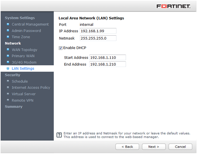This screenshot has width=198, height=156.
Task: Open Central Management wizard step
Action: [x=30, y=24]
